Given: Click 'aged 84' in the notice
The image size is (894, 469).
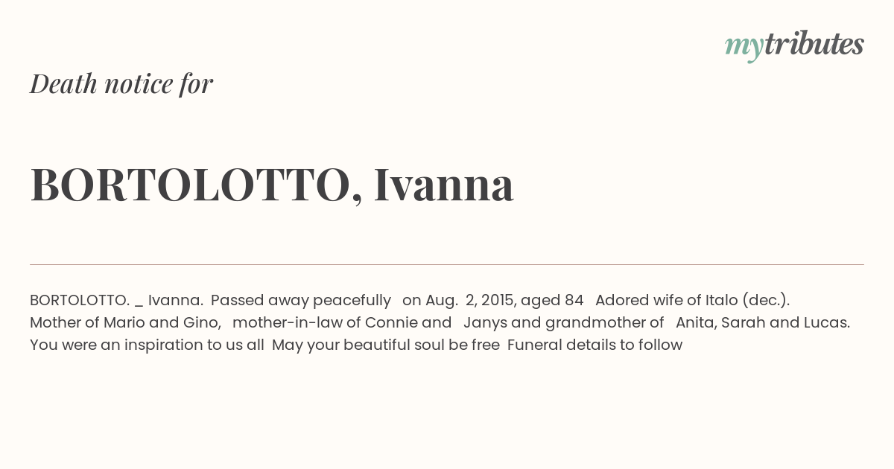Looking at the screenshot, I should (552, 300).
